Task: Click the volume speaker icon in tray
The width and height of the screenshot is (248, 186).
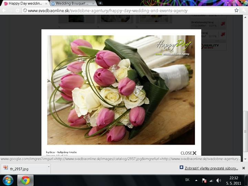Action: [x=218, y=180]
